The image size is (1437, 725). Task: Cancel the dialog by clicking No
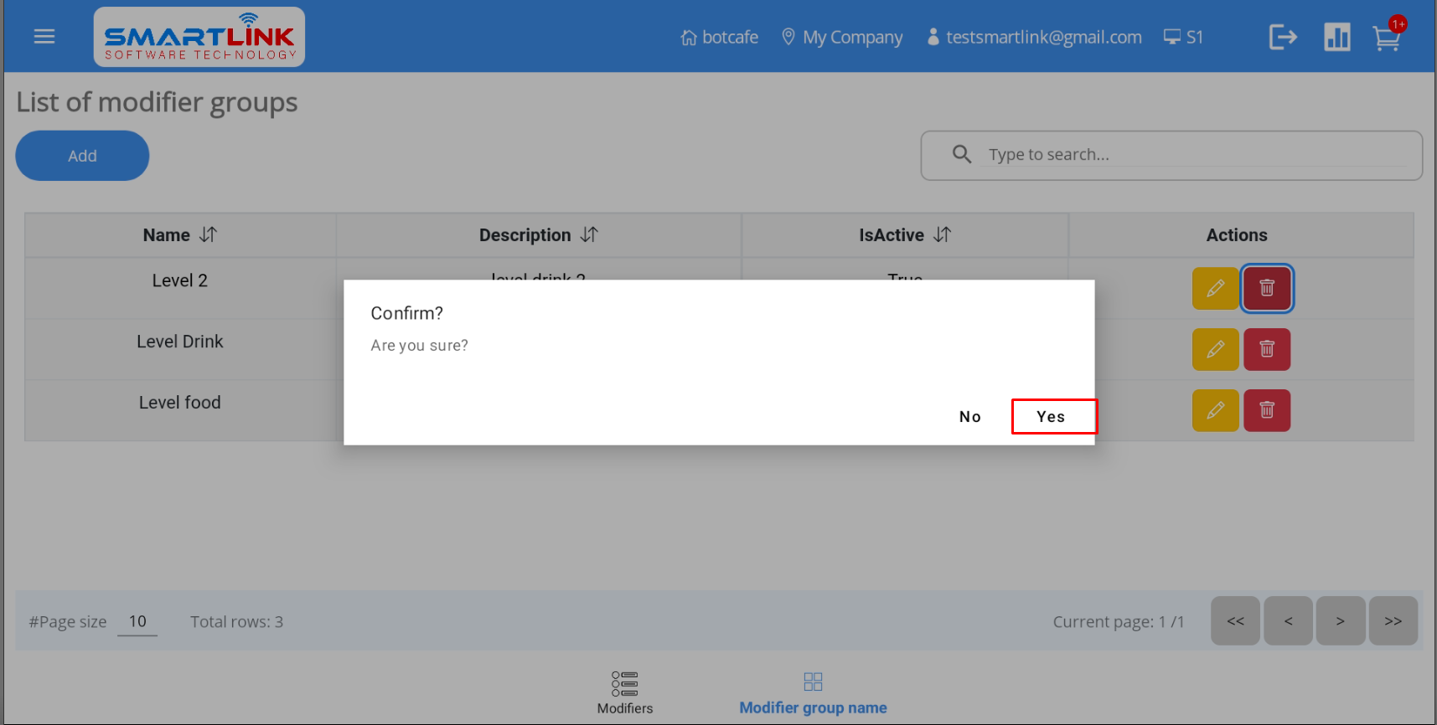tap(969, 417)
